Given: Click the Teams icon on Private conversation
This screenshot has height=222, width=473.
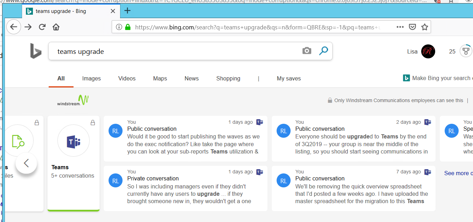Looking at the screenshot, I should tap(259, 172).
